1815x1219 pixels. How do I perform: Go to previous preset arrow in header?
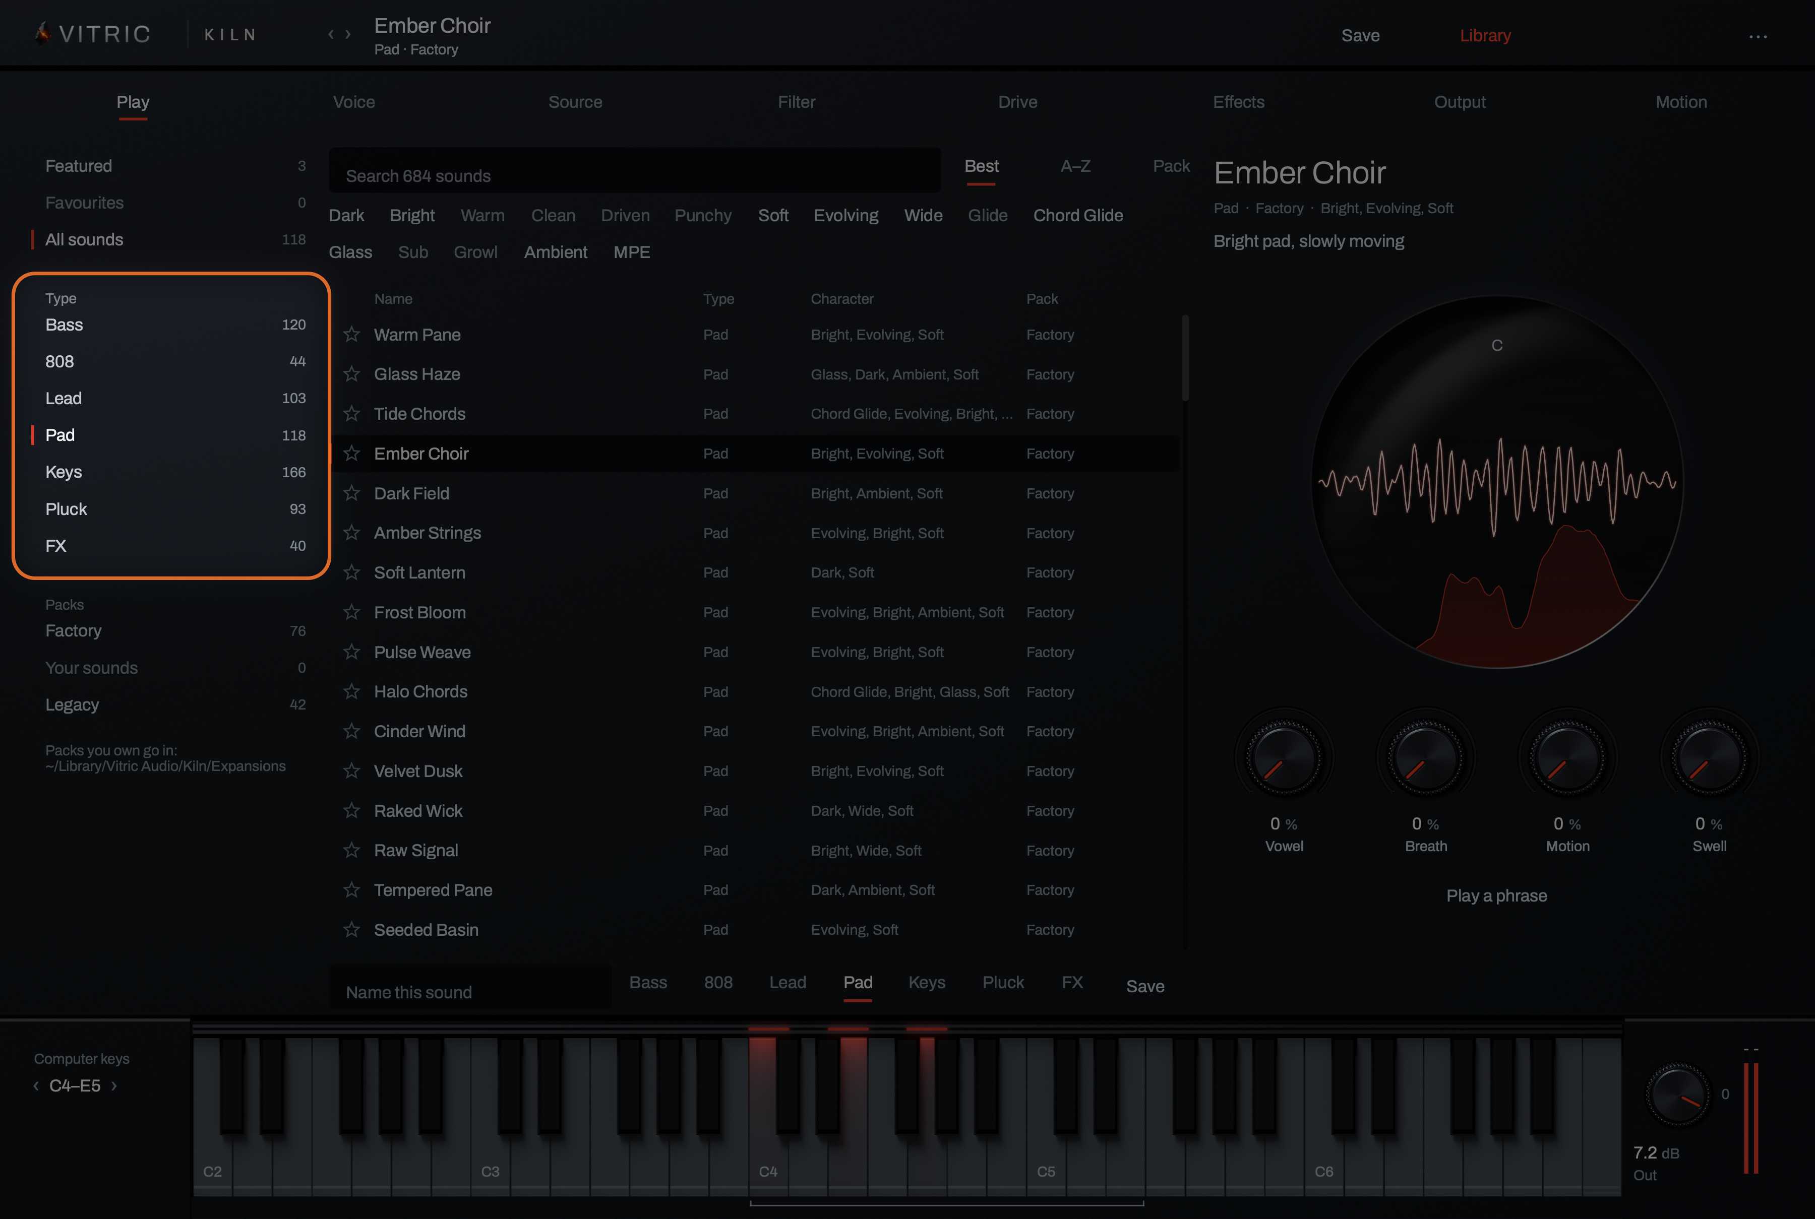[331, 34]
